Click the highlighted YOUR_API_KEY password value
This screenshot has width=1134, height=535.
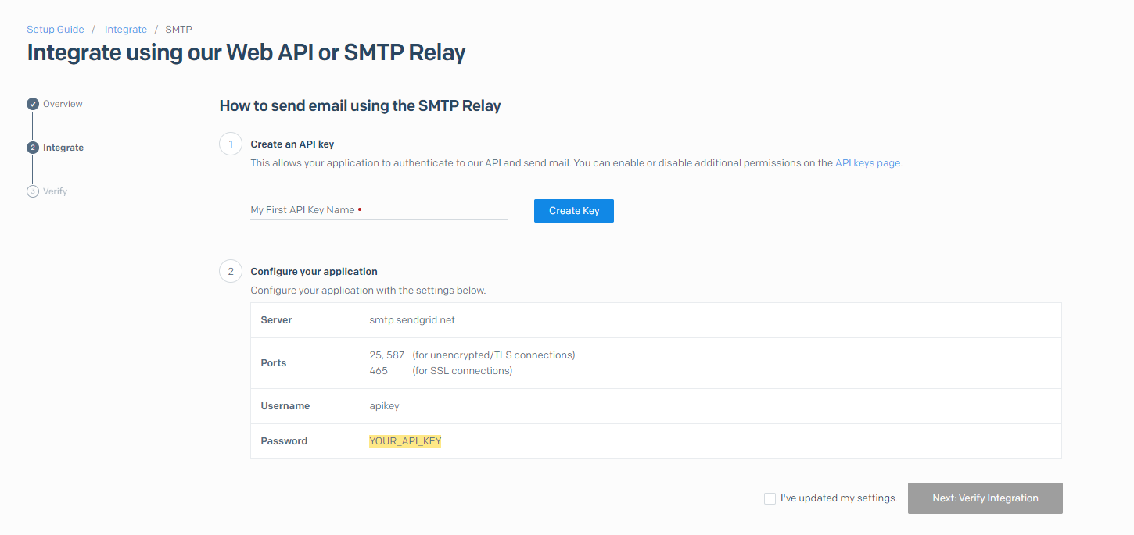pos(405,441)
